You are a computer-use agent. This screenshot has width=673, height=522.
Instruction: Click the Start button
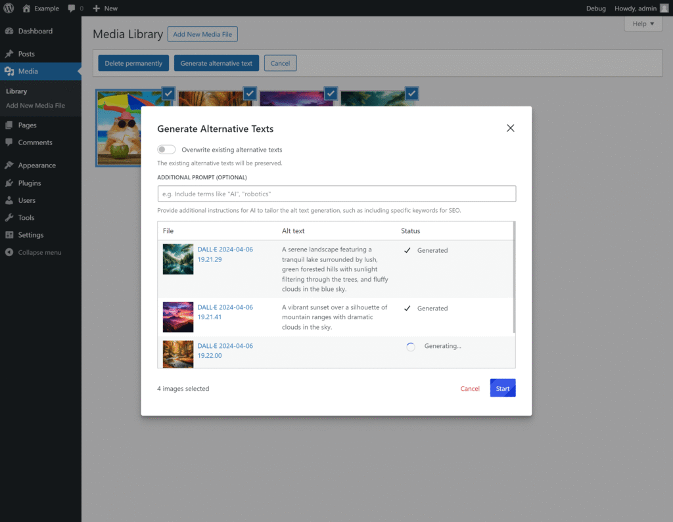(503, 388)
